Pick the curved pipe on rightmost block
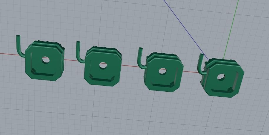This screenshot has height=135, width=269. [202, 64]
